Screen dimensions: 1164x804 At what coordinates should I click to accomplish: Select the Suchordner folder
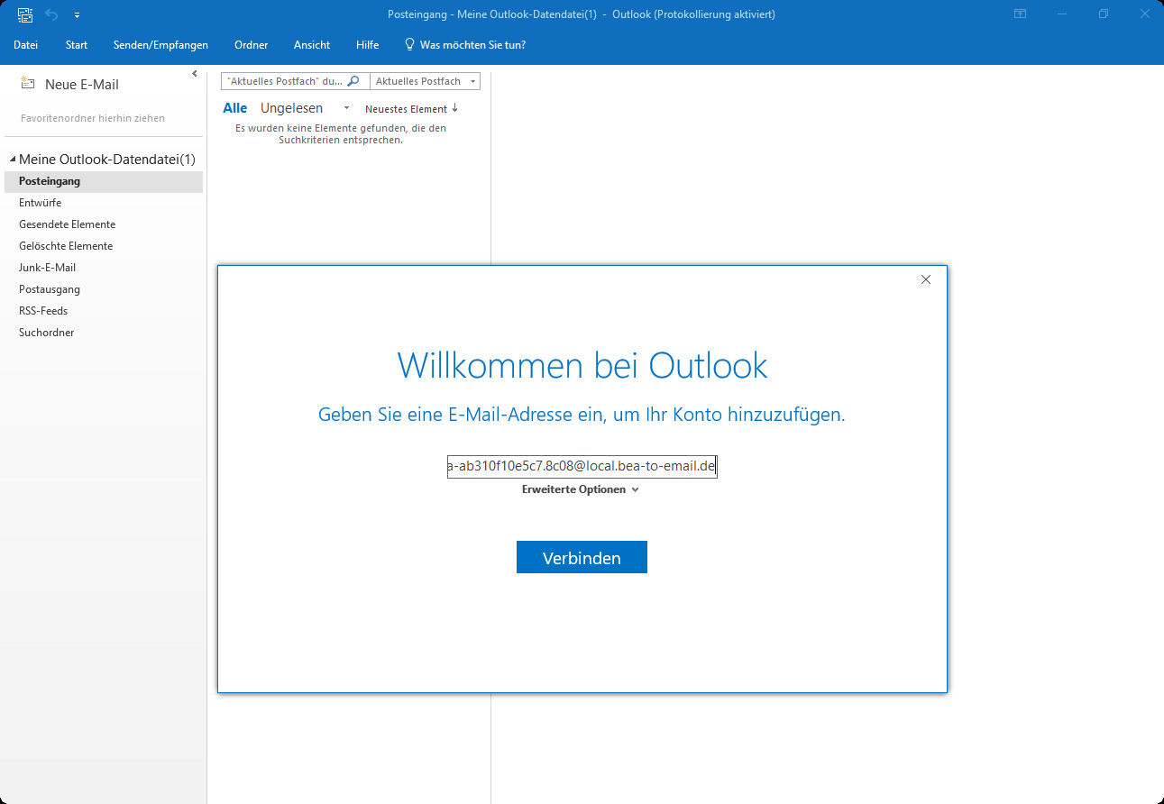click(x=104, y=333)
